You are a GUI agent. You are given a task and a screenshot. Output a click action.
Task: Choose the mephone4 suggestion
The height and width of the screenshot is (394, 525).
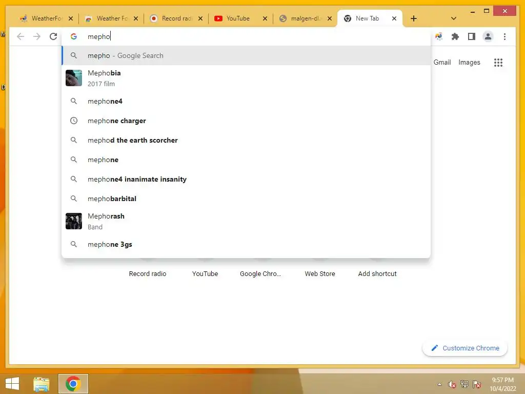[246, 101]
